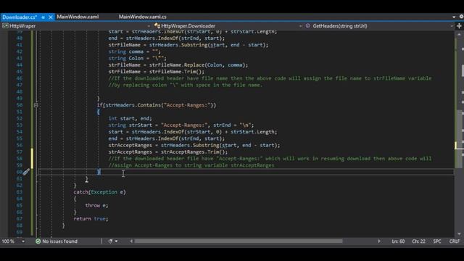The height and width of the screenshot is (261, 464).
Task: Open the HttpWraper.Downloader class dropdown
Action: point(300,26)
